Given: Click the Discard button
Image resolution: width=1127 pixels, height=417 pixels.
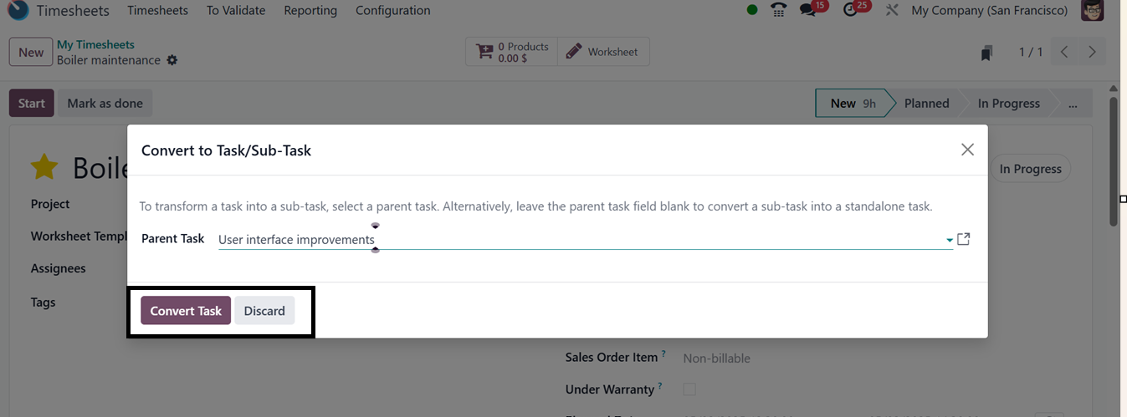Looking at the screenshot, I should pyautogui.click(x=264, y=311).
